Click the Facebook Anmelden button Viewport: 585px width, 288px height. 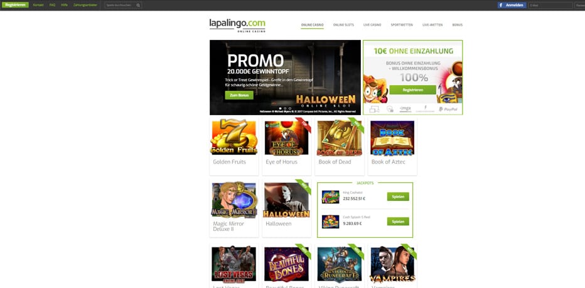[512, 5]
